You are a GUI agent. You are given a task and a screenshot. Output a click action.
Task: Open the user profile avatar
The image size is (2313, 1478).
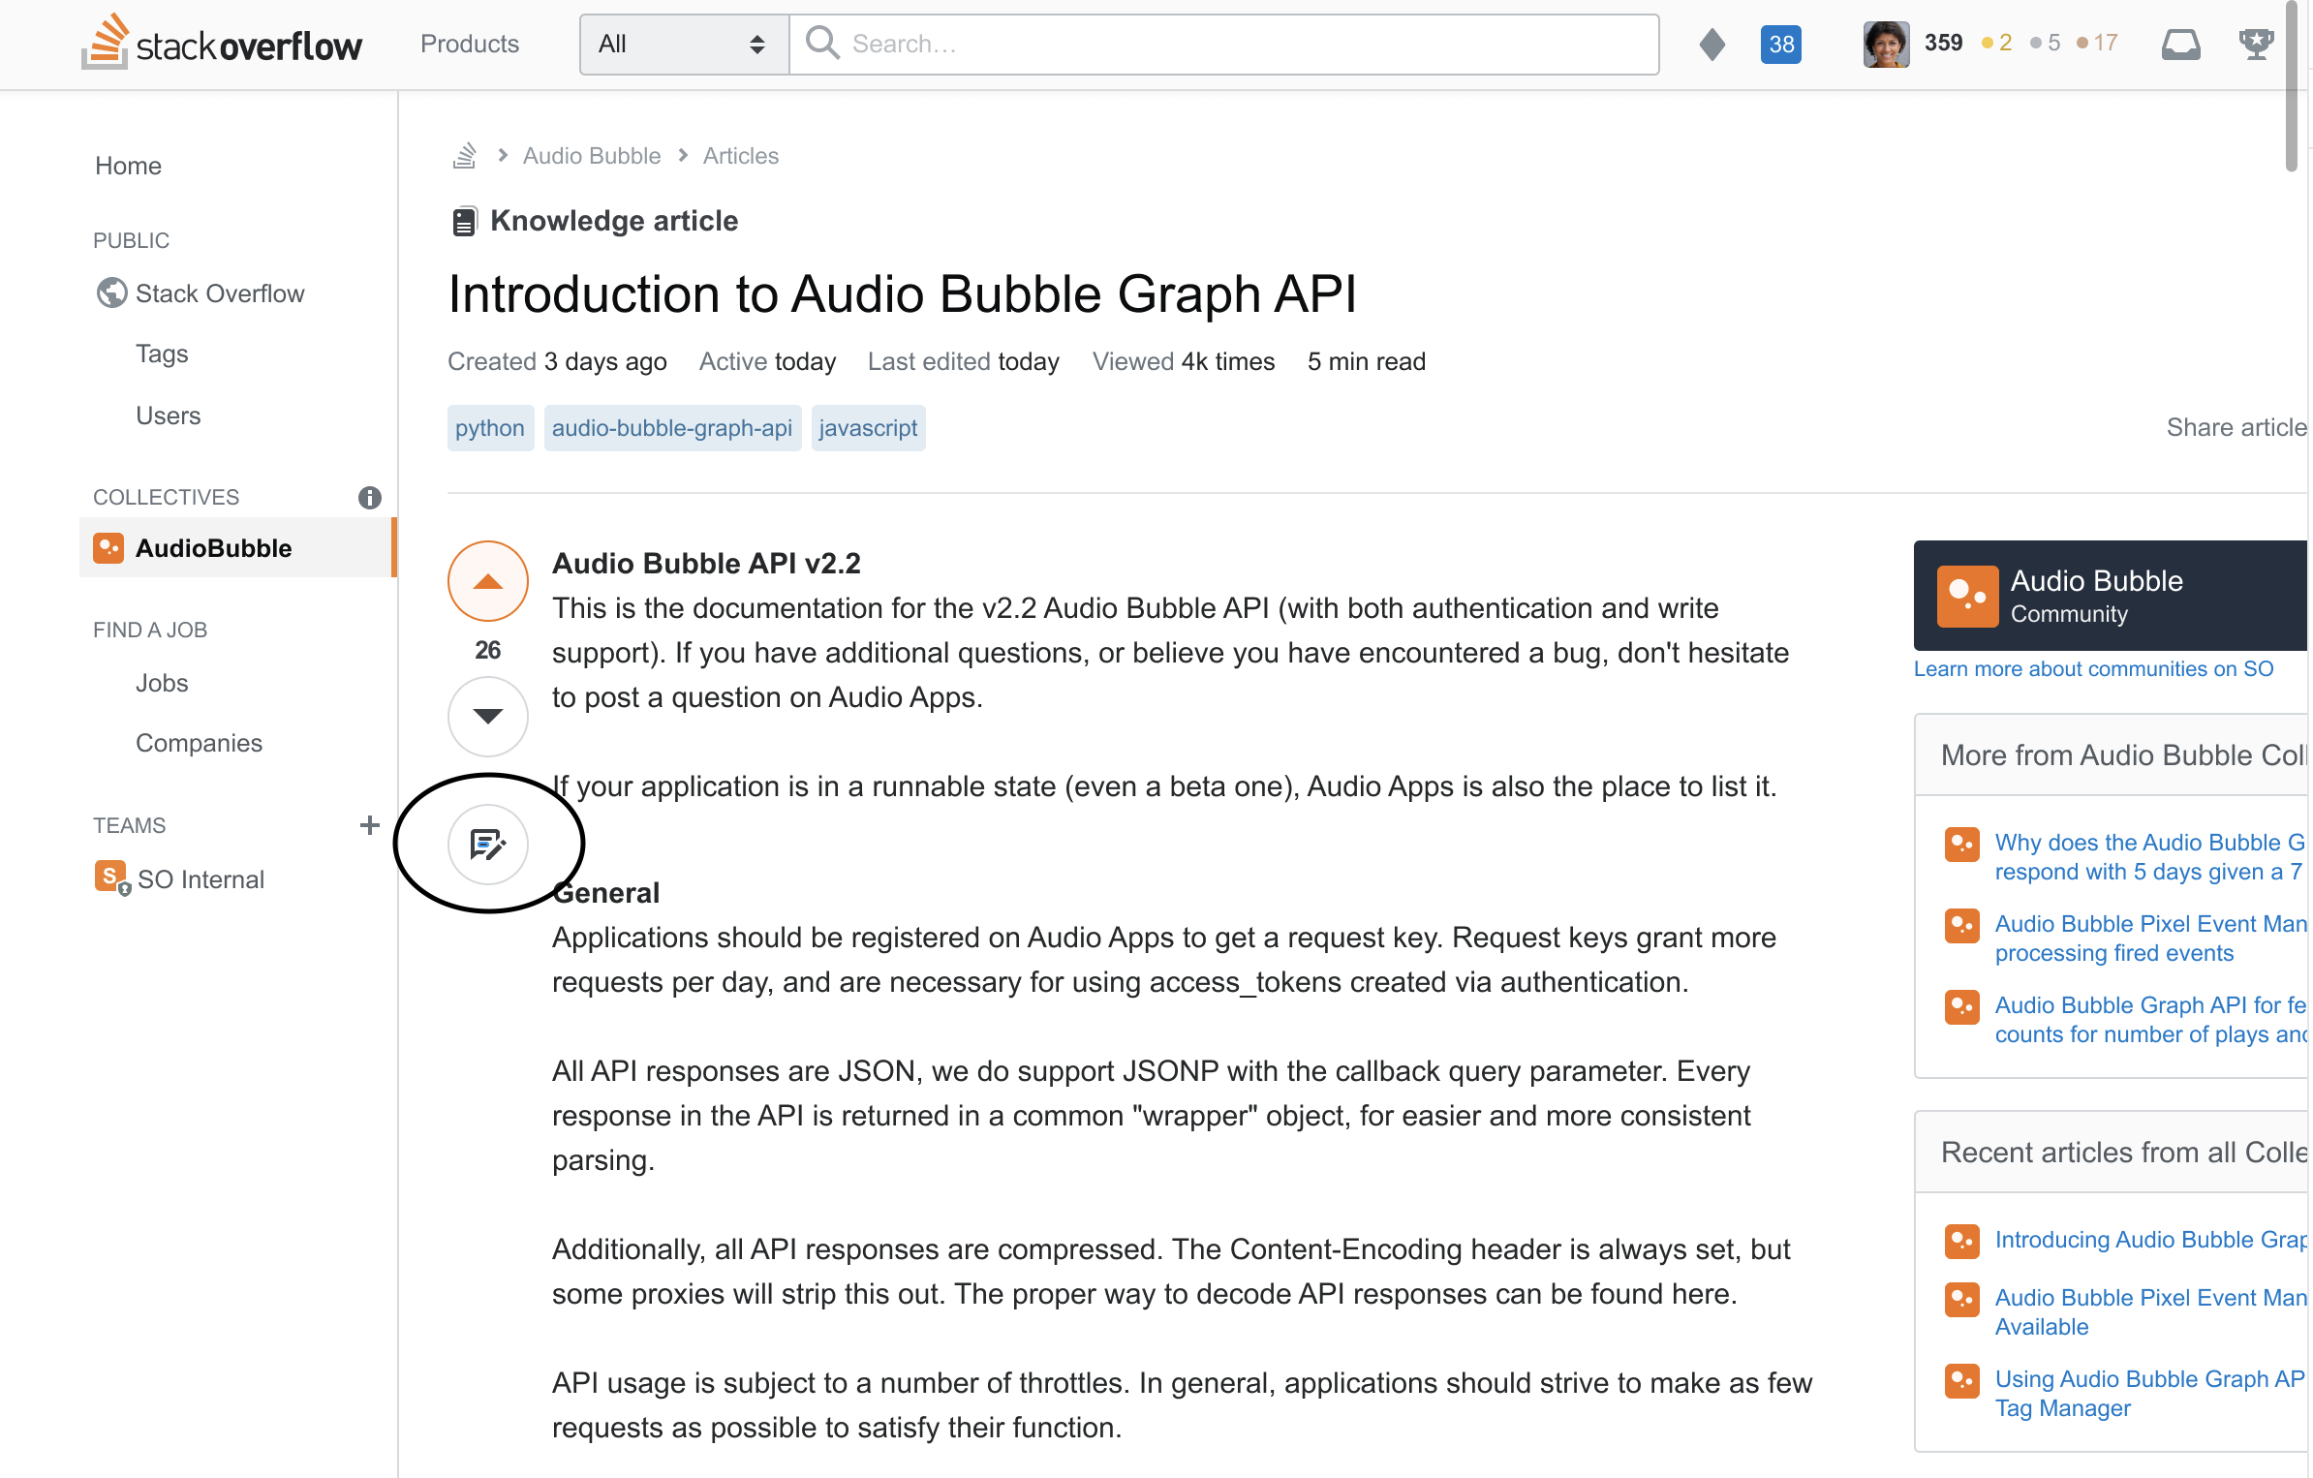tap(1885, 44)
